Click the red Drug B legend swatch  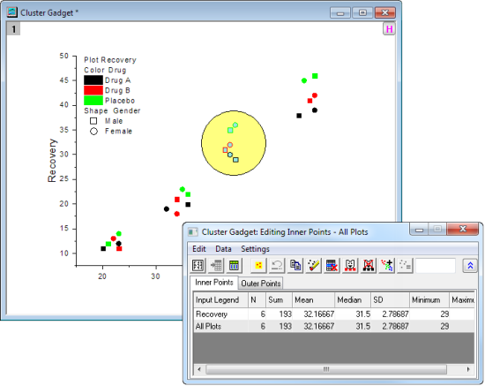93,90
